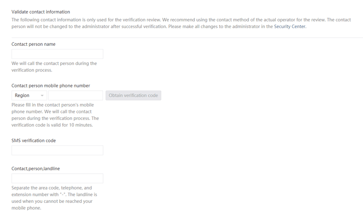Click the 'Contact person name' label
The width and height of the screenshot is (363, 215).
tap(33, 44)
